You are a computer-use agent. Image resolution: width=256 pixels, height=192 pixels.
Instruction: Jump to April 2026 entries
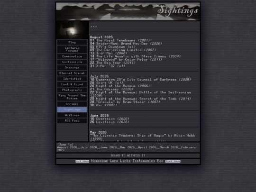point(147,147)
